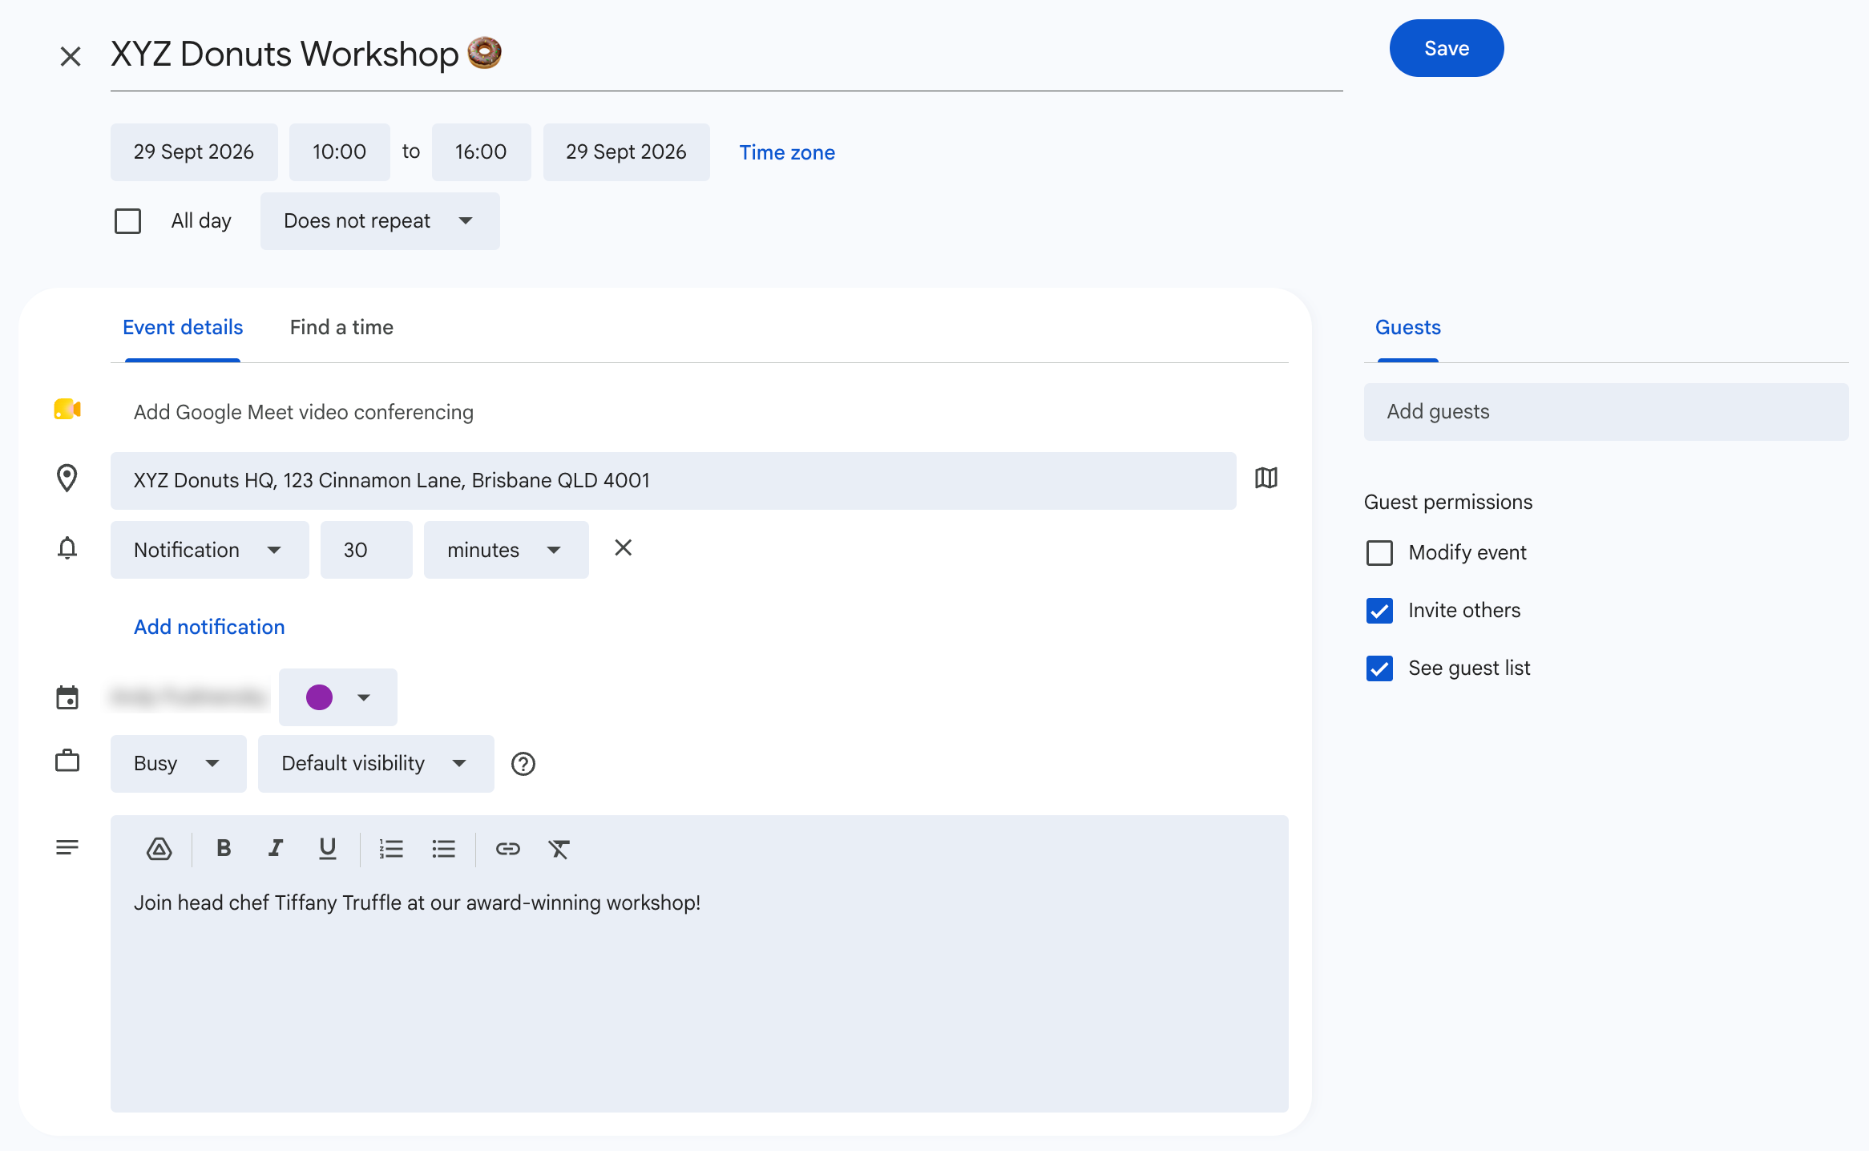Click the start date 29 Sept 2026
The height and width of the screenshot is (1151, 1869).
194,152
